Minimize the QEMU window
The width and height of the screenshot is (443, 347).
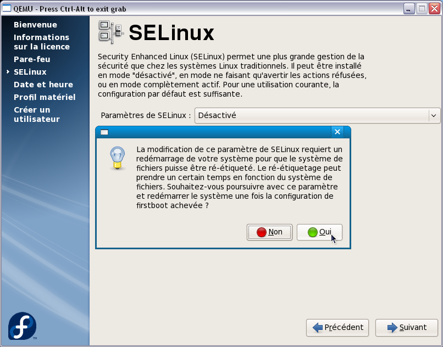[x=408, y=9]
